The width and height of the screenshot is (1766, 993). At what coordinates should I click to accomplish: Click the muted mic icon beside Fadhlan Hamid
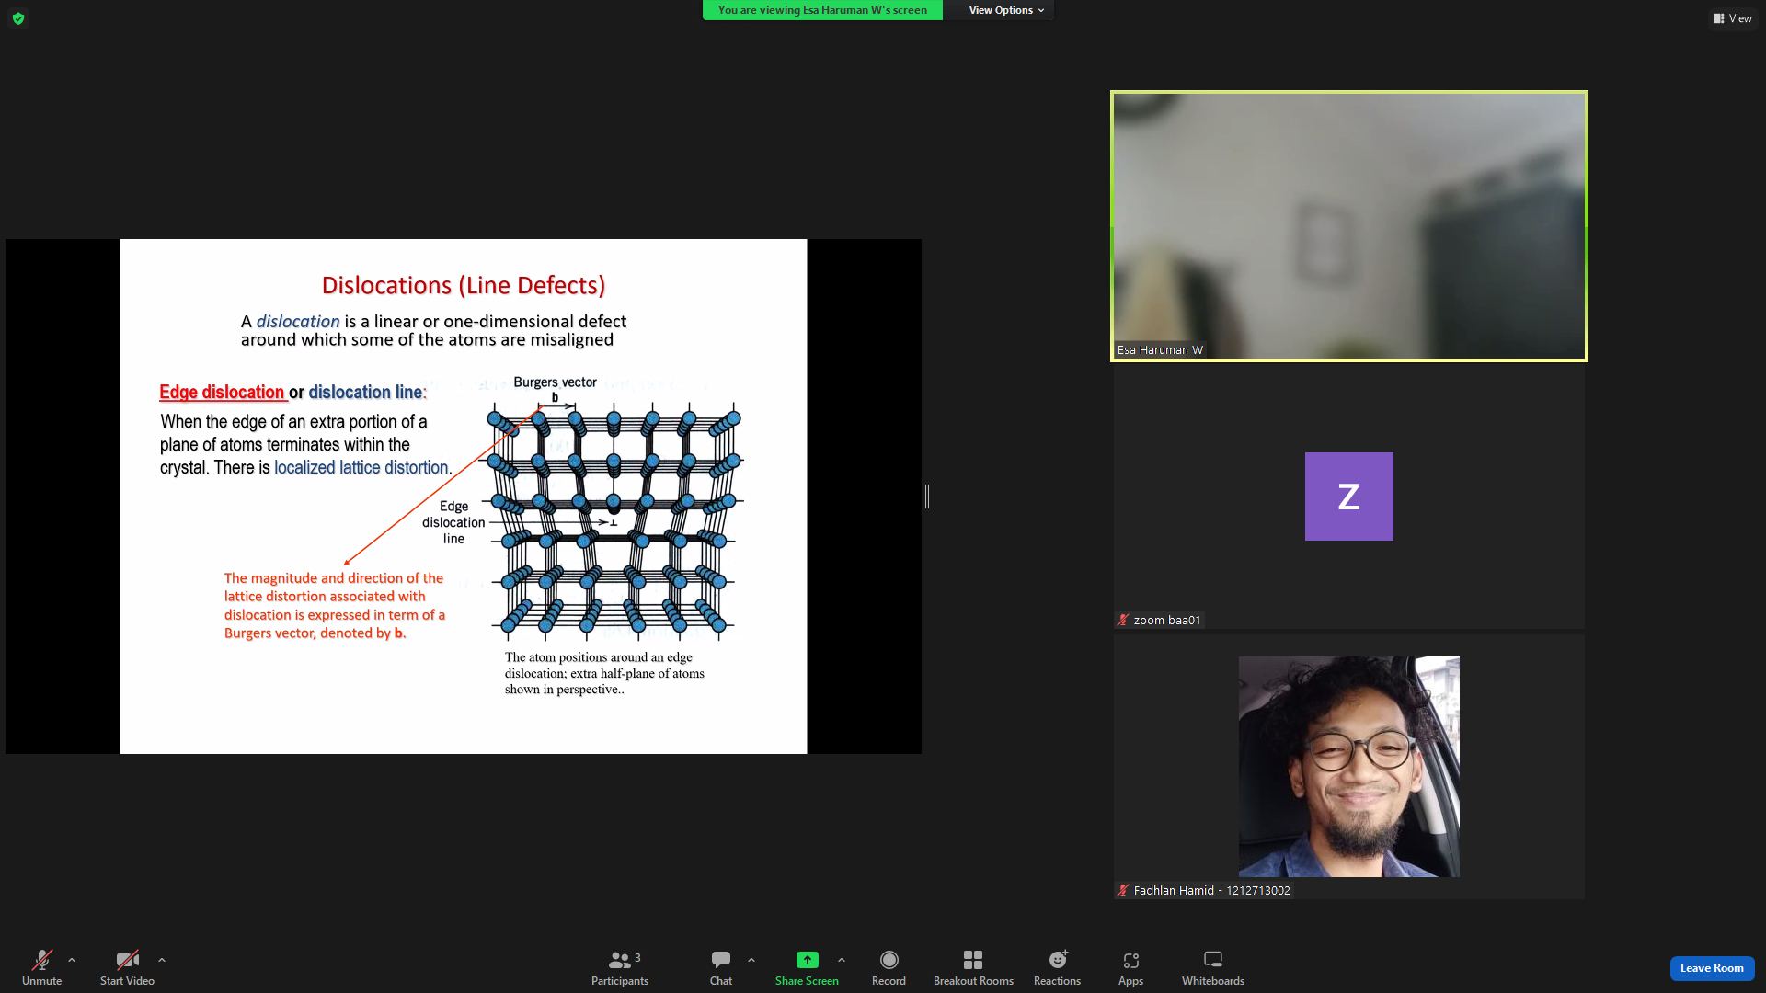tap(1123, 890)
